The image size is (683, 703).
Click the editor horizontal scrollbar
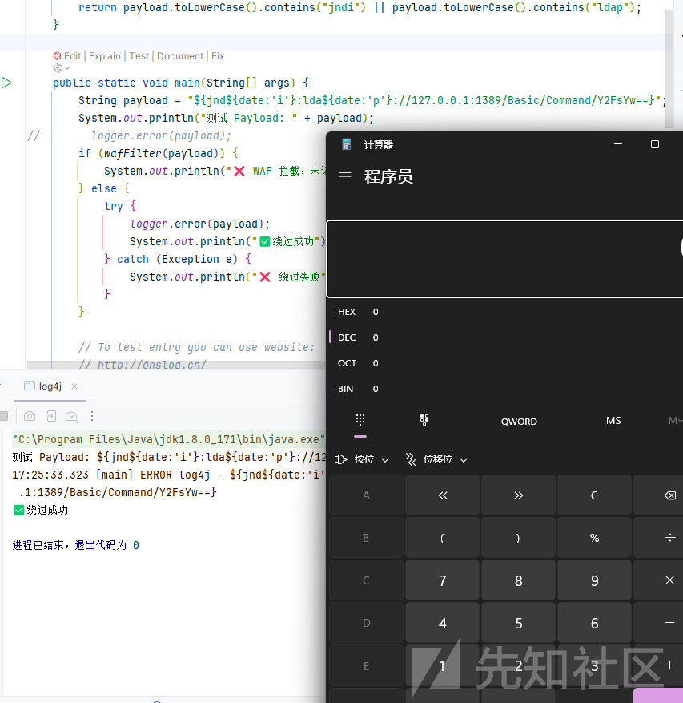point(176,365)
